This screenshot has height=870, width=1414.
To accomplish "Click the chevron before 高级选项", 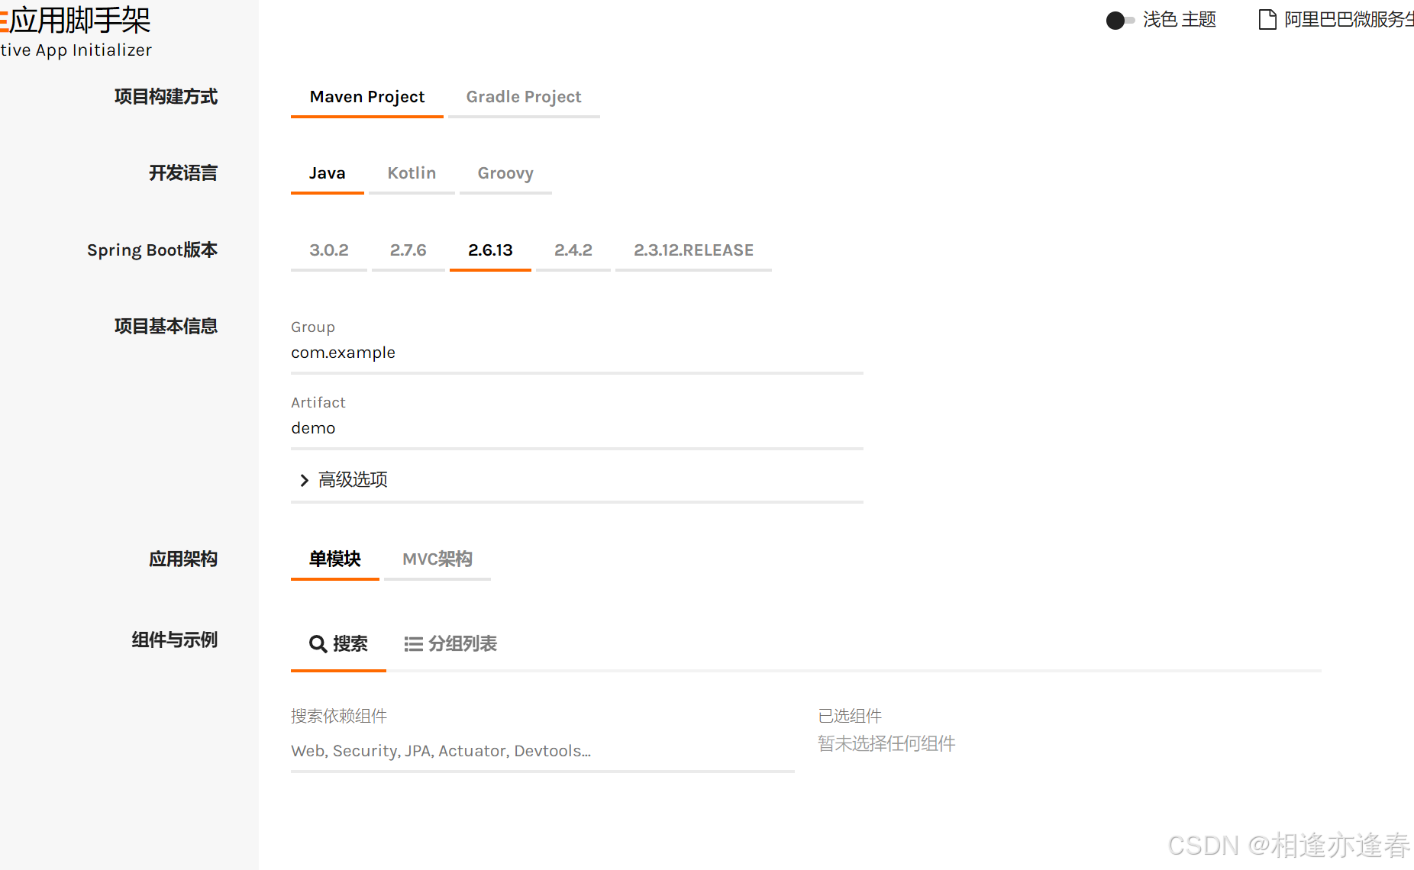I will click(304, 480).
